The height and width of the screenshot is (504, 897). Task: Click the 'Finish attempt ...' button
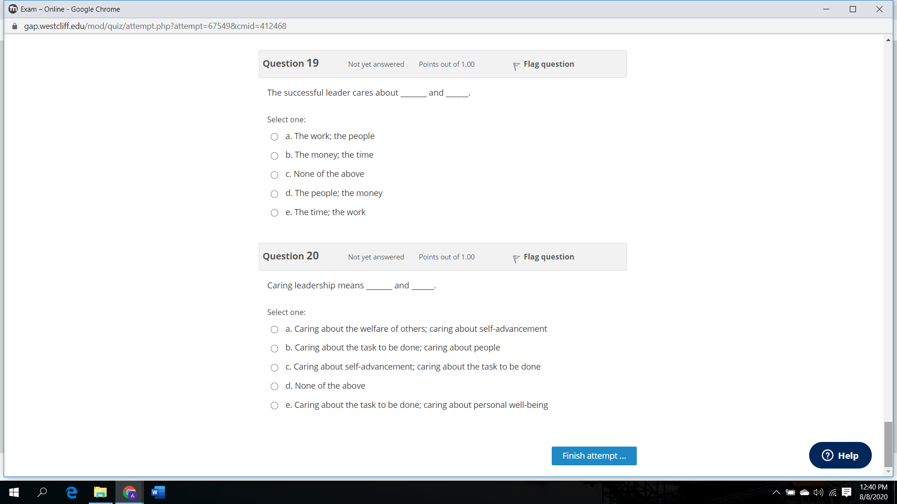[593, 455]
